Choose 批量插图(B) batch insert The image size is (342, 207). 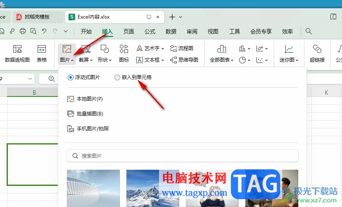(x=85, y=114)
